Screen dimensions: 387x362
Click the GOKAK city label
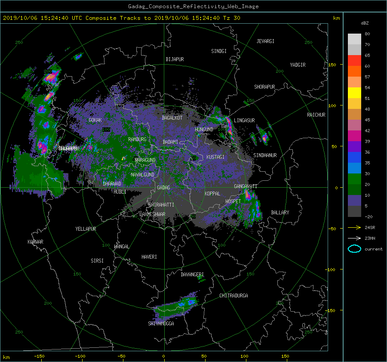pos(95,120)
